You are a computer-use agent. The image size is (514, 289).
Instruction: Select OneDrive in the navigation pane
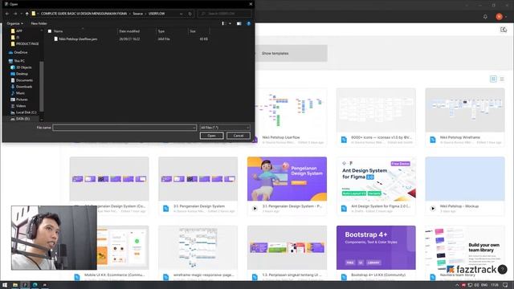[18, 52]
